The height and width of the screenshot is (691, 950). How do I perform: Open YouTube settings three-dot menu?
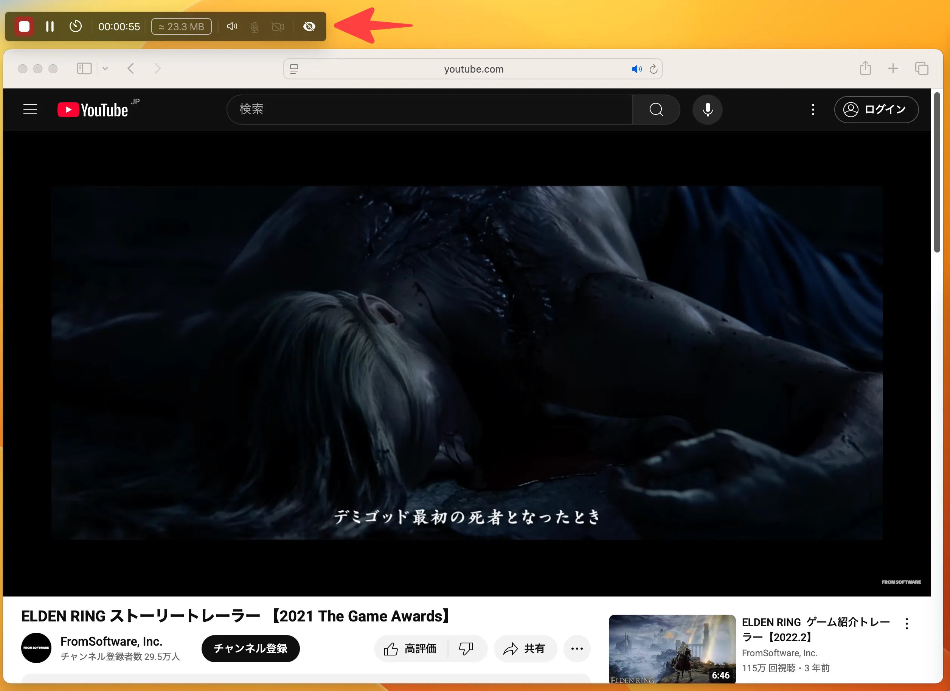pos(813,109)
